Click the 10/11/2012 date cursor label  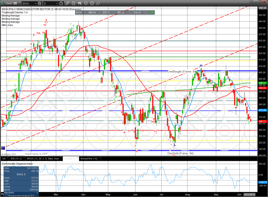[250, 195]
